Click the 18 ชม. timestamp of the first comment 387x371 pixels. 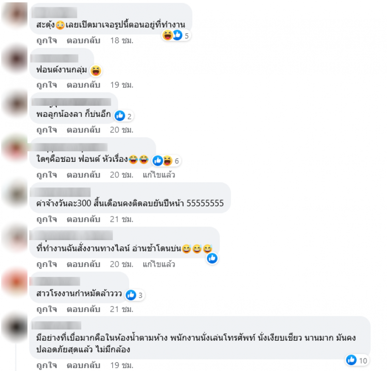[x=122, y=40]
